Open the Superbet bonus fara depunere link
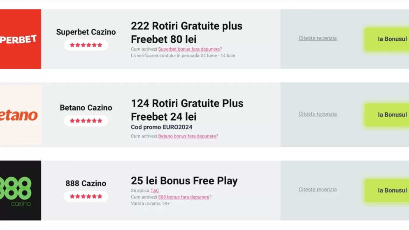 (x=189, y=49)
